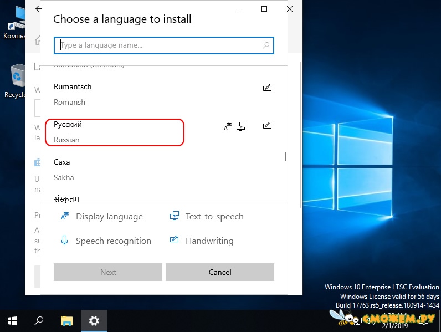Click the Text-to-speech legend icon
Image resolution: width=441 pixels, height=332 pixels.
pyautogui.click(x=175, y=216)
